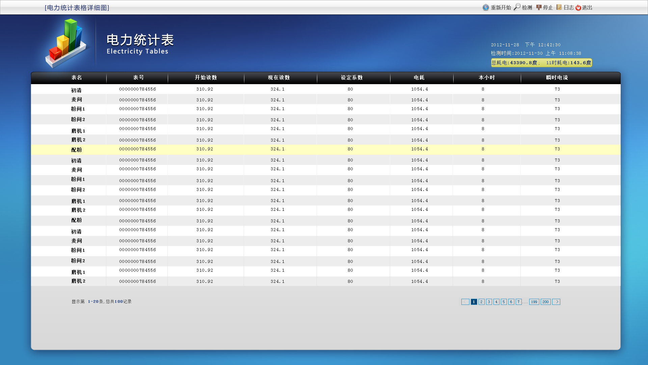Image resolution: width=648 pixels, height=365 pixels.
Task: Click the 退出 label
Action: pyautogui.click(x=587, y=8)
